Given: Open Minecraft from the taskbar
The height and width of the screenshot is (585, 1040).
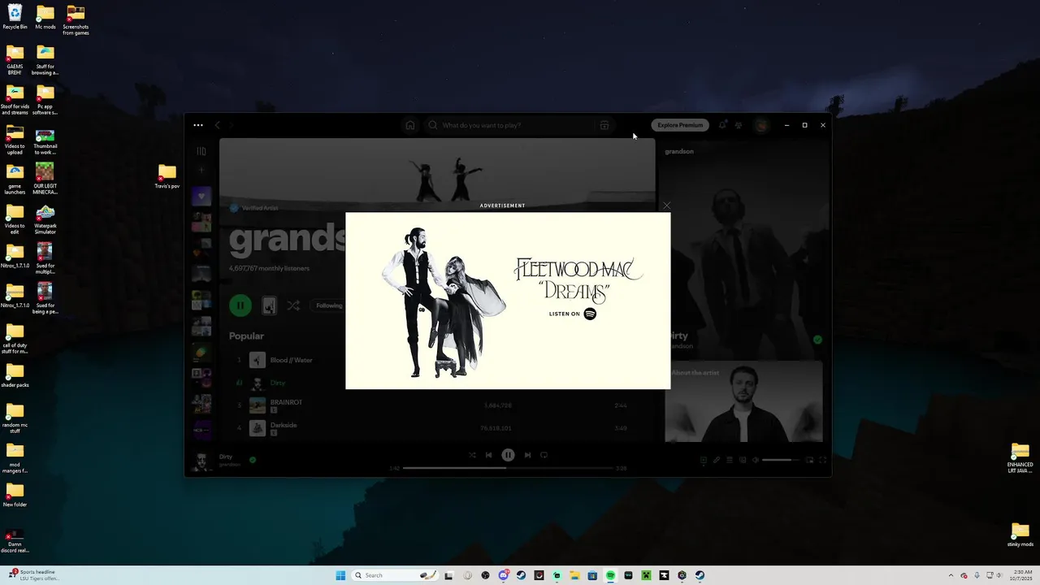Looking at the screenshot, I should coord(646,575).
